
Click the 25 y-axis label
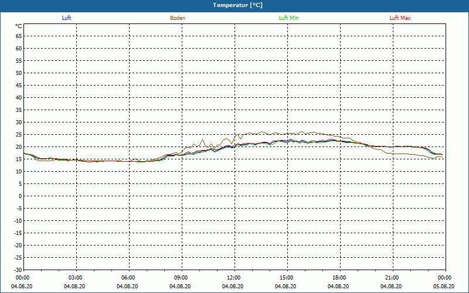19,135
